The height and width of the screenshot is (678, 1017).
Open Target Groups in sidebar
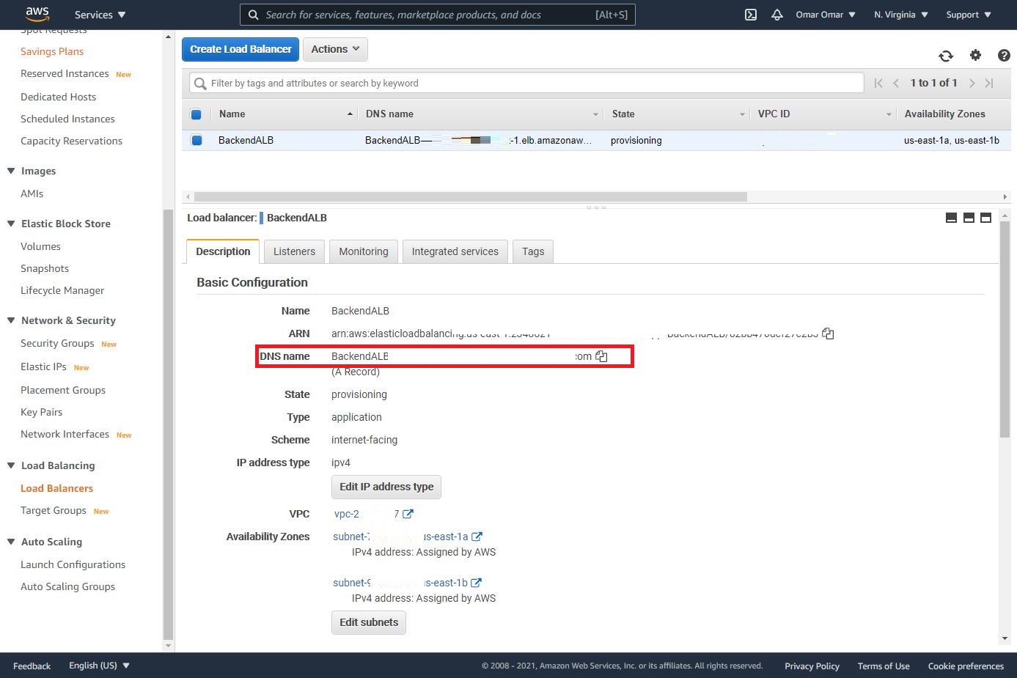click(54, 510)
